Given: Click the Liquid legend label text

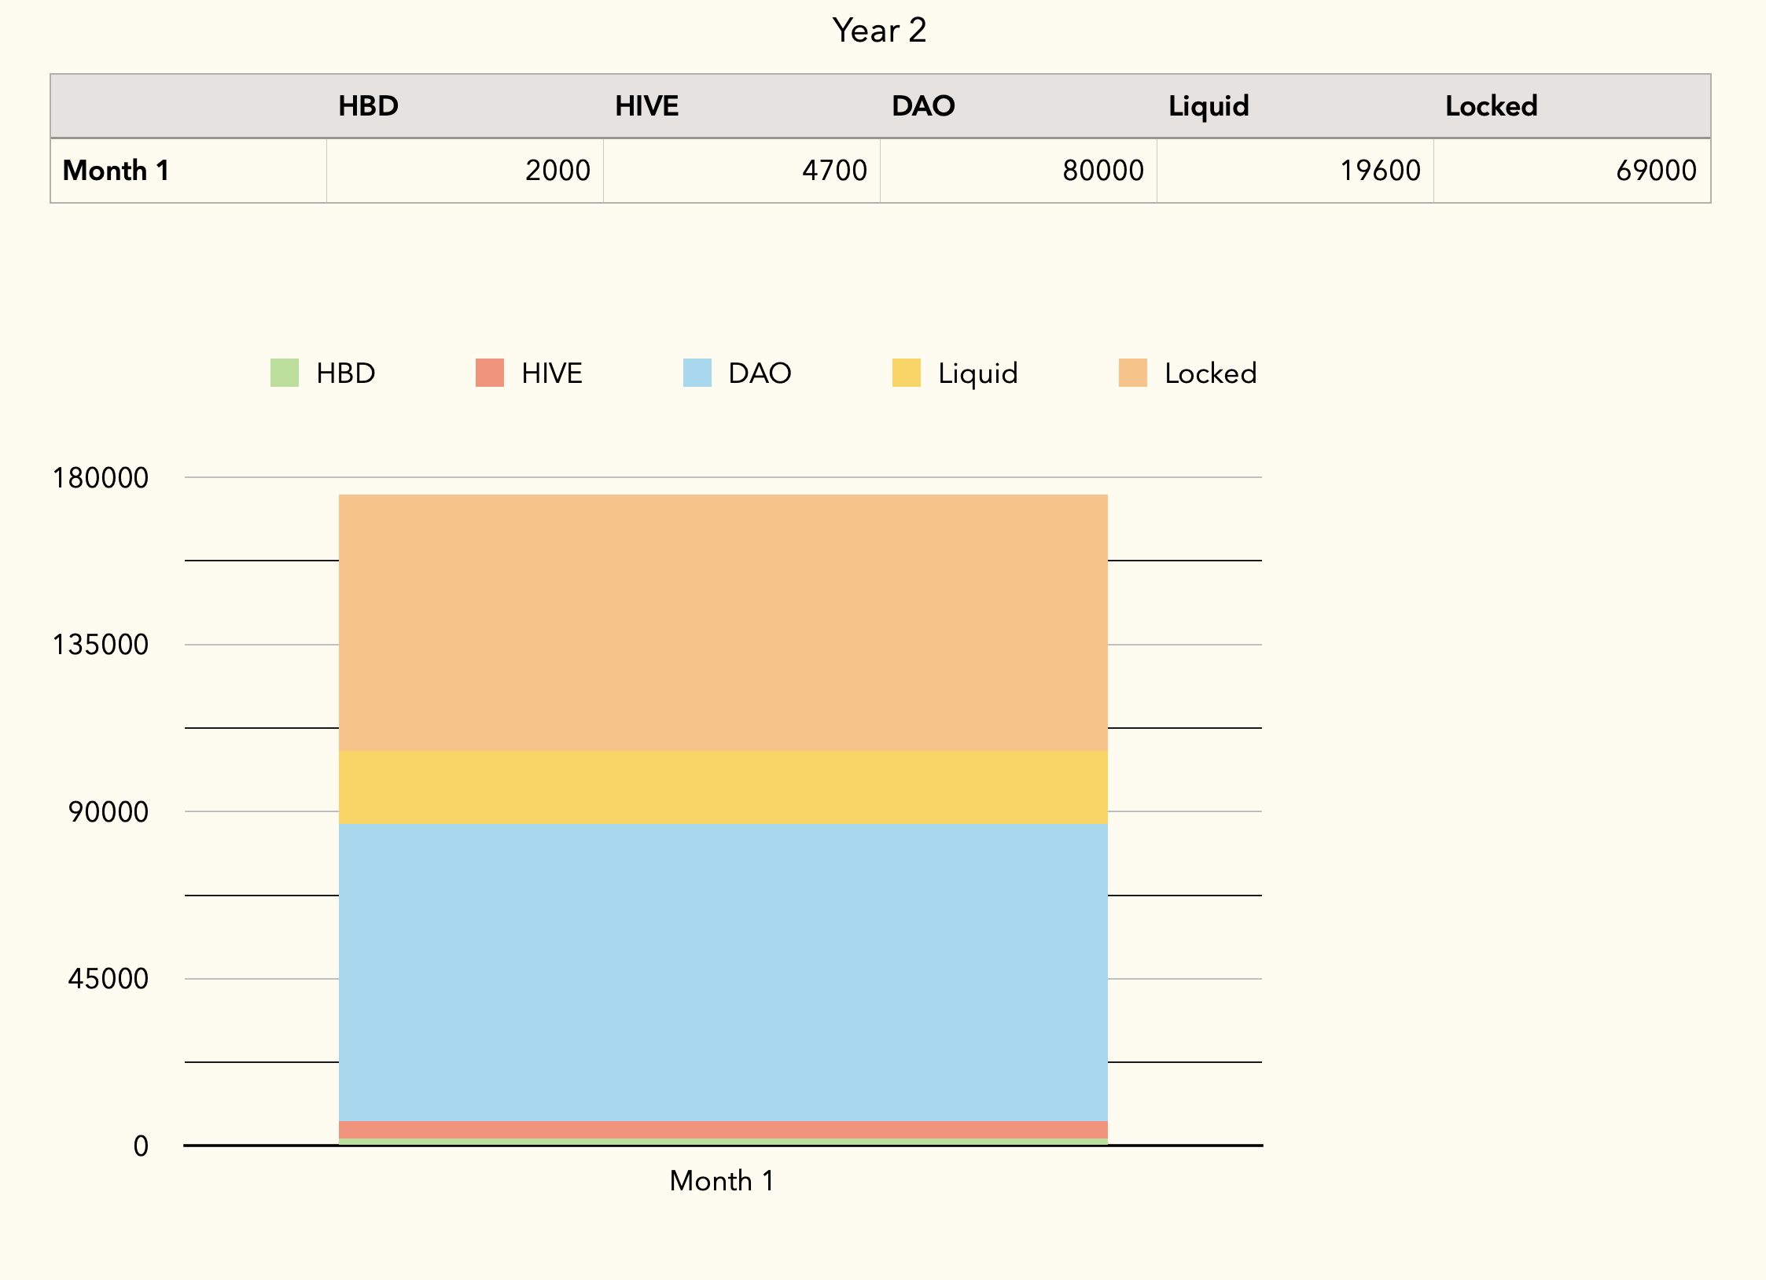Looking at the screenshot, I should 977,373.
